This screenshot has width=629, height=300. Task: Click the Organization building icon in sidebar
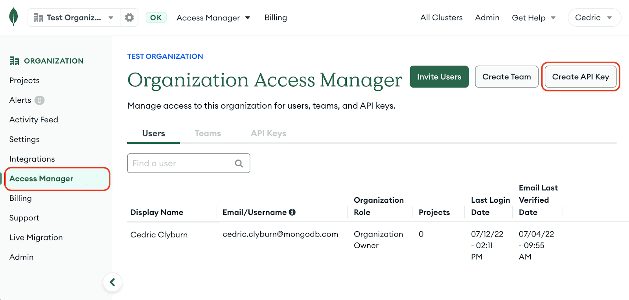15,61
